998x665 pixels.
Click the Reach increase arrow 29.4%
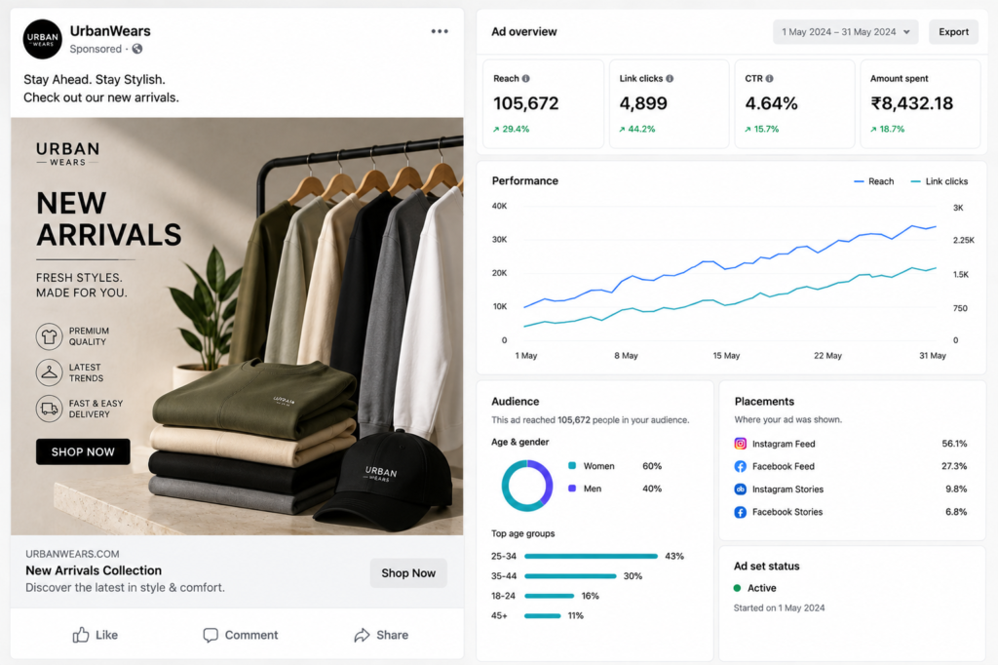496,130
